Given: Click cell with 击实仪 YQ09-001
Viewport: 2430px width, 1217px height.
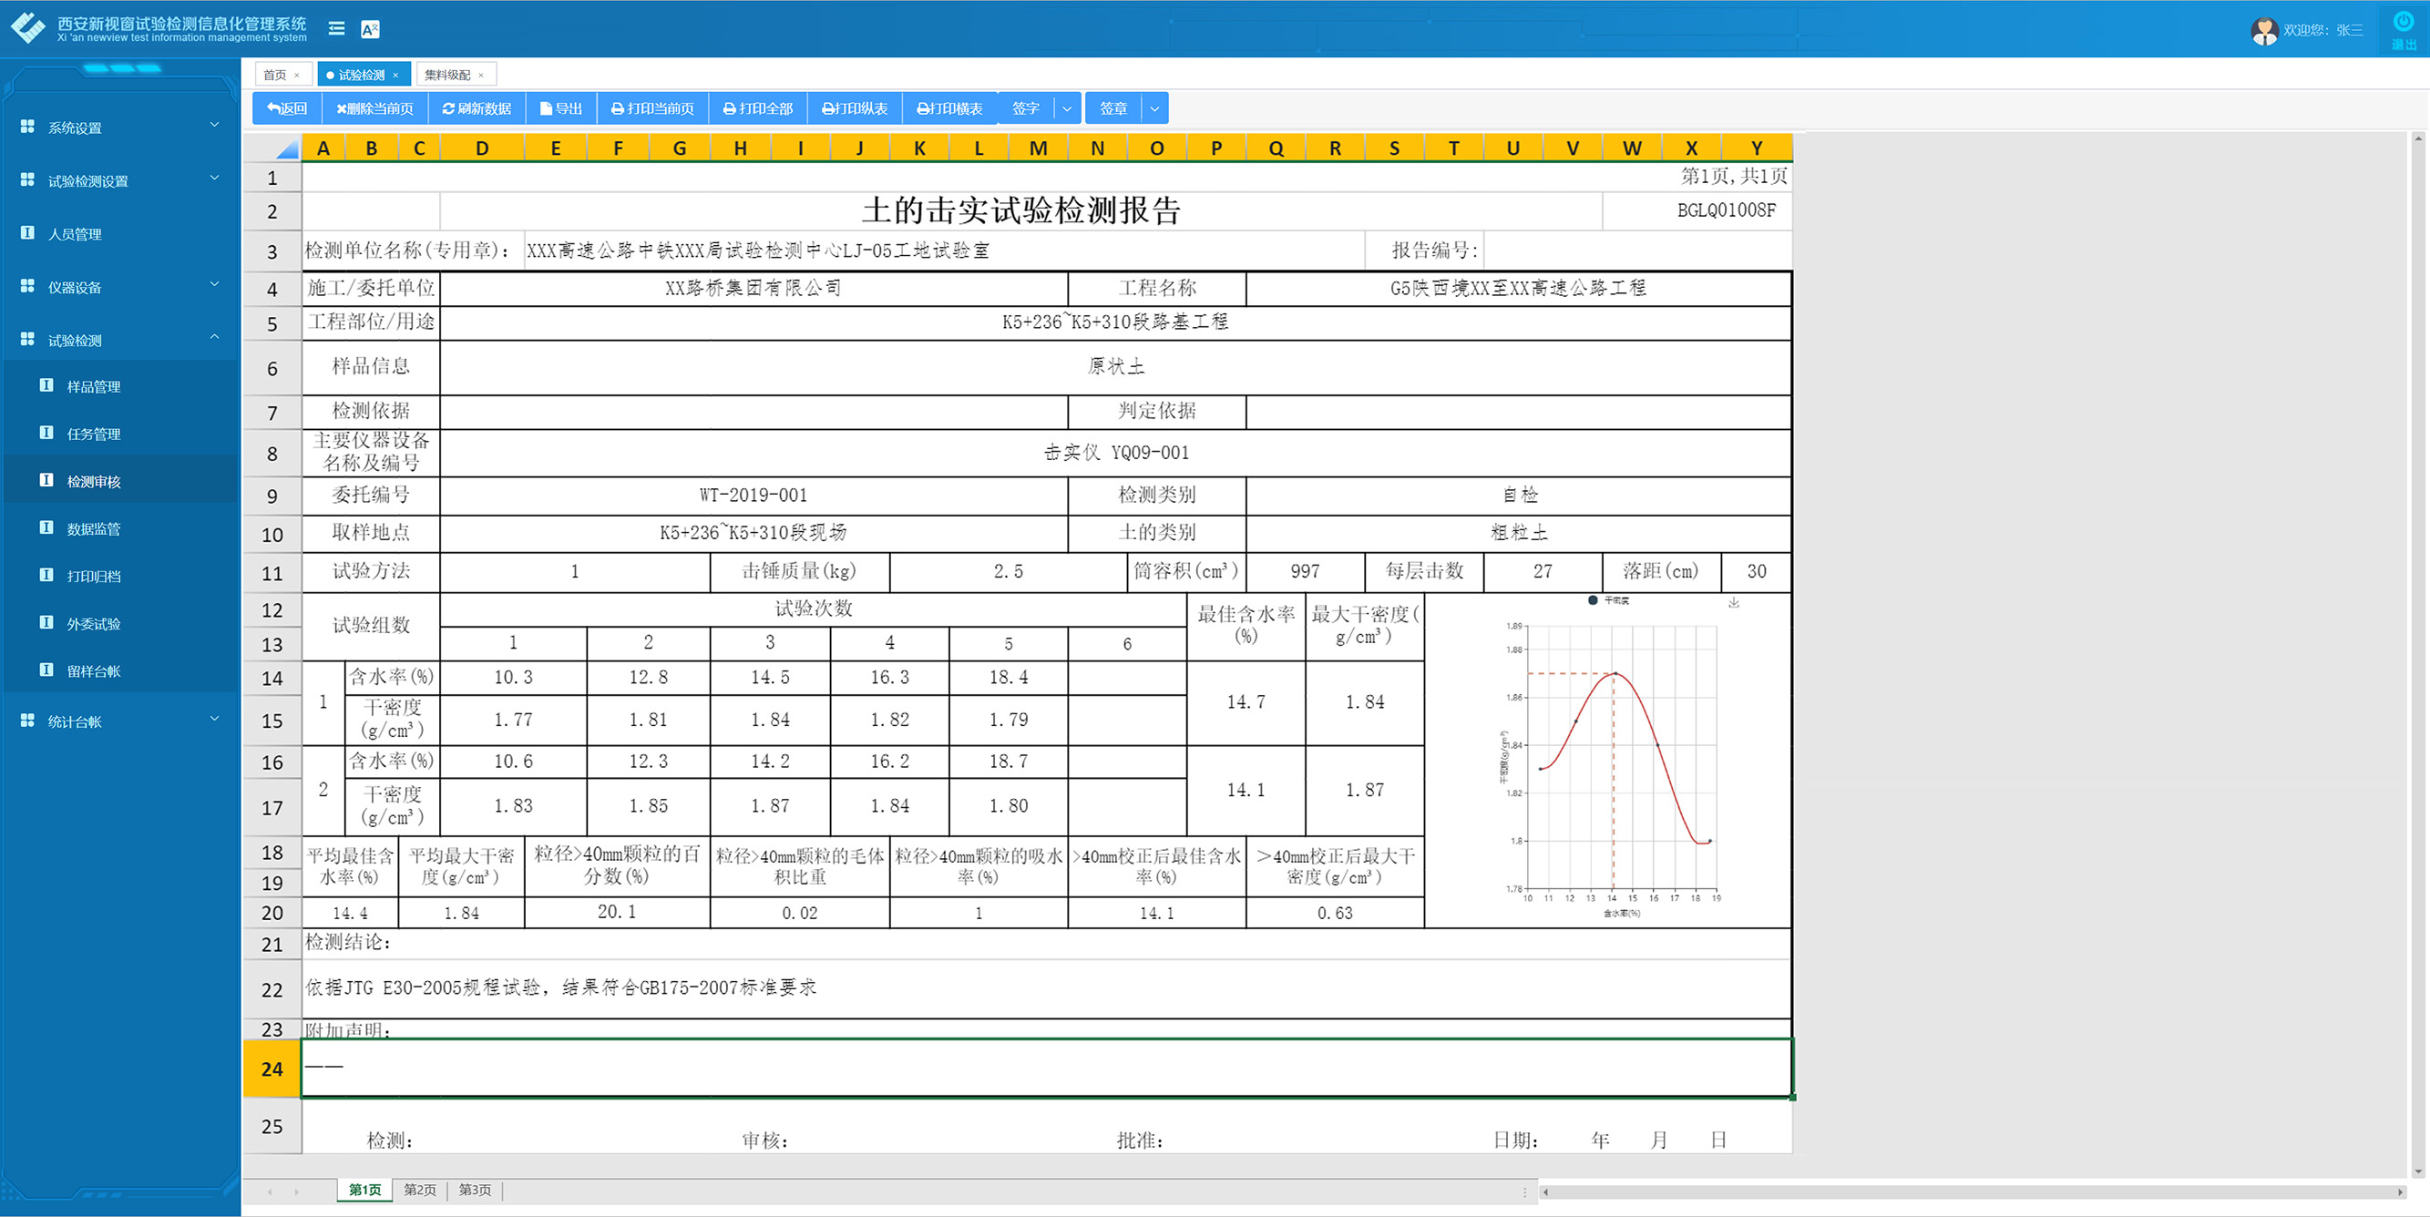Looking at the screenshot, I should tap(1115, 453).
